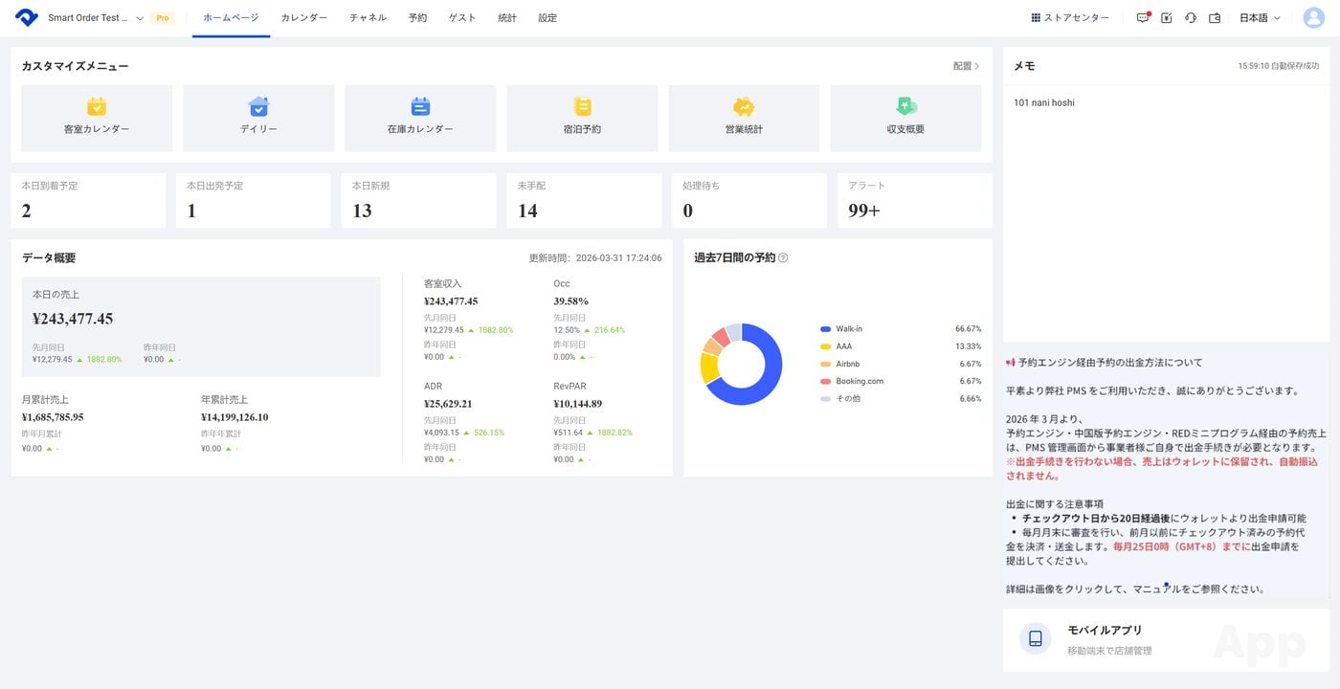Open the 収支概要 shortcut
The height and width of the screenshot is (689, 1340).
(x=905, y=119)
